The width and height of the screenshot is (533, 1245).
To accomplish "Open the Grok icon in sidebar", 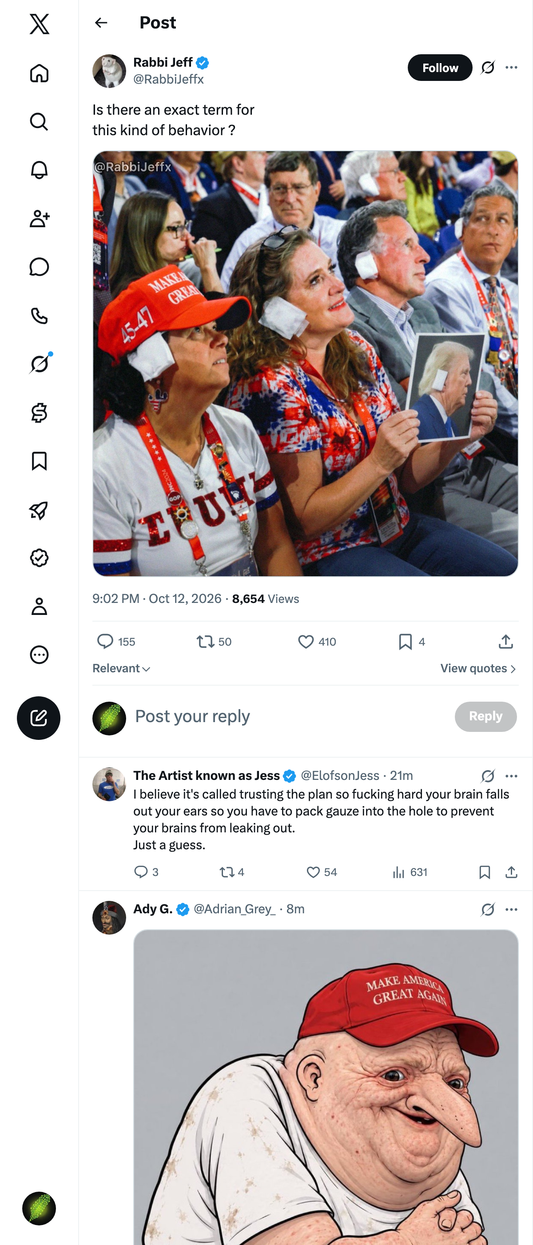I will pyautogui.click(x=39, y=363).
